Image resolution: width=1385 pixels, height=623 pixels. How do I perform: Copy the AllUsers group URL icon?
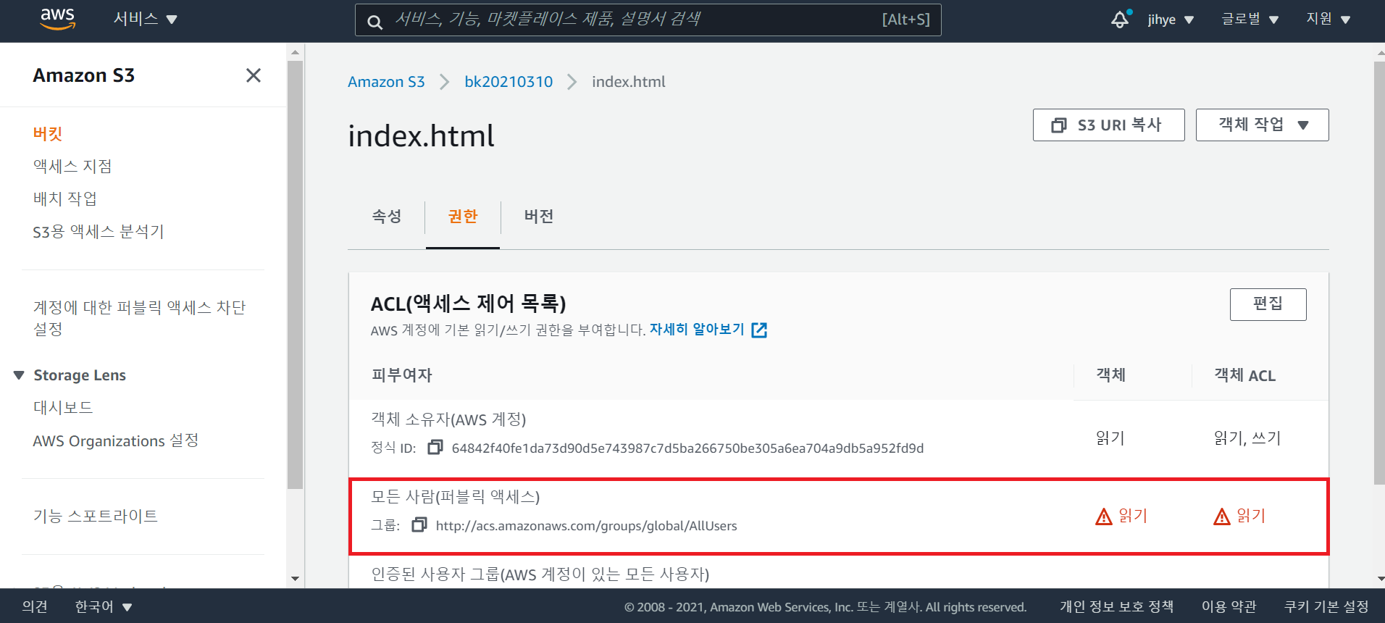point(419,524)
